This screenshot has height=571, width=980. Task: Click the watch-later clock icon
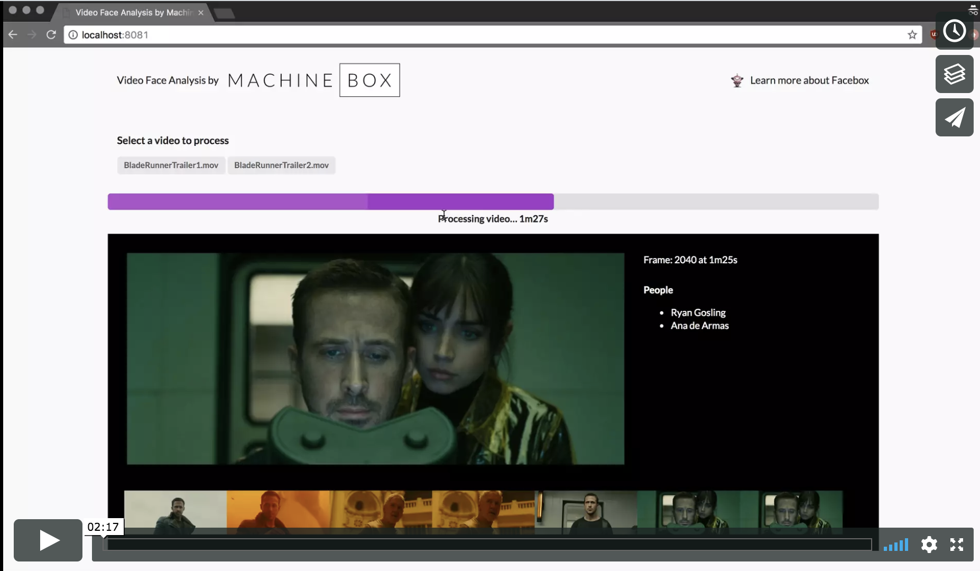(954, 31)
